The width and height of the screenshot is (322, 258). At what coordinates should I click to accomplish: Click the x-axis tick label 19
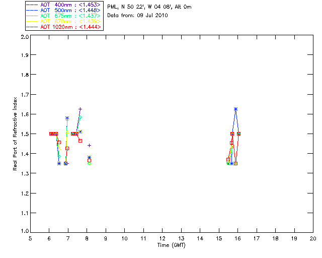294,238
